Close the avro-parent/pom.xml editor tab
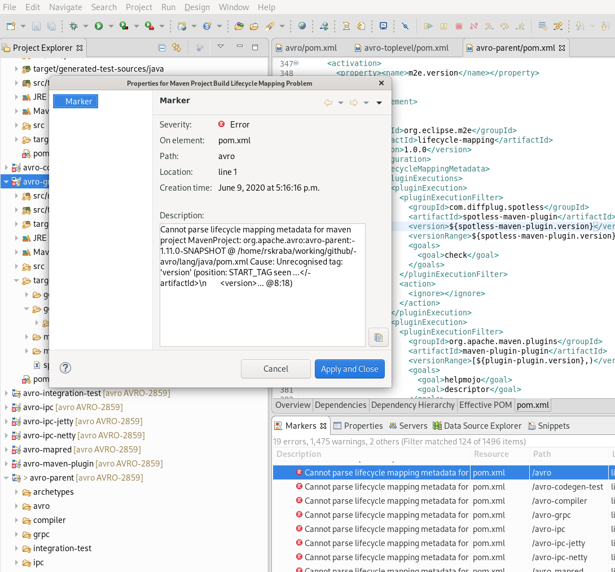615x572 pixels. (562, 48)
